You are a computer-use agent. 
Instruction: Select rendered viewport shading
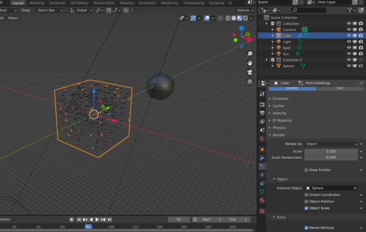(245, 18)
